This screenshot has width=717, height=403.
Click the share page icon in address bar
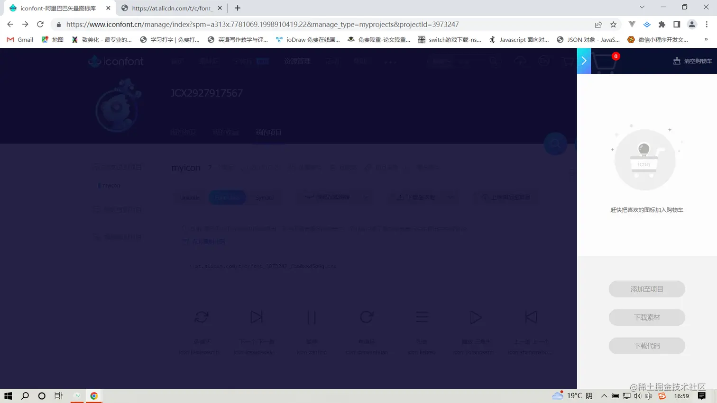pos(598,24)
